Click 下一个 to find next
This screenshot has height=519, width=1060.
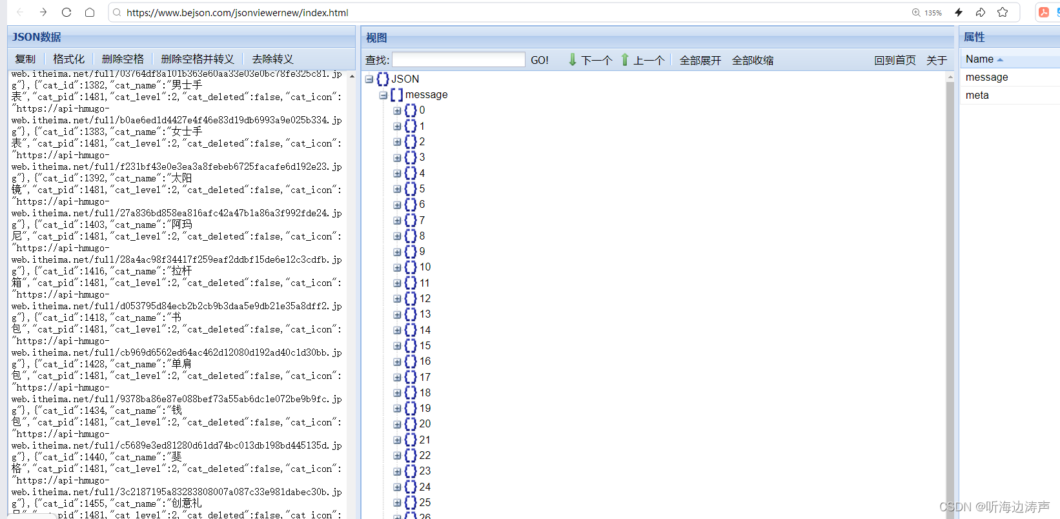tap(596, 60)
